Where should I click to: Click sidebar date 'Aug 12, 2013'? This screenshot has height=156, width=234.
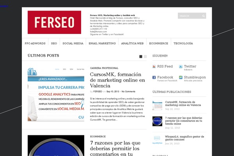172,128
